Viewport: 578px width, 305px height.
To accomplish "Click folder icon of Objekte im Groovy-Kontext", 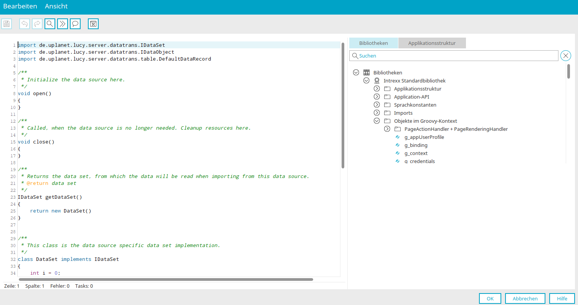I will (x=387, y=121).
